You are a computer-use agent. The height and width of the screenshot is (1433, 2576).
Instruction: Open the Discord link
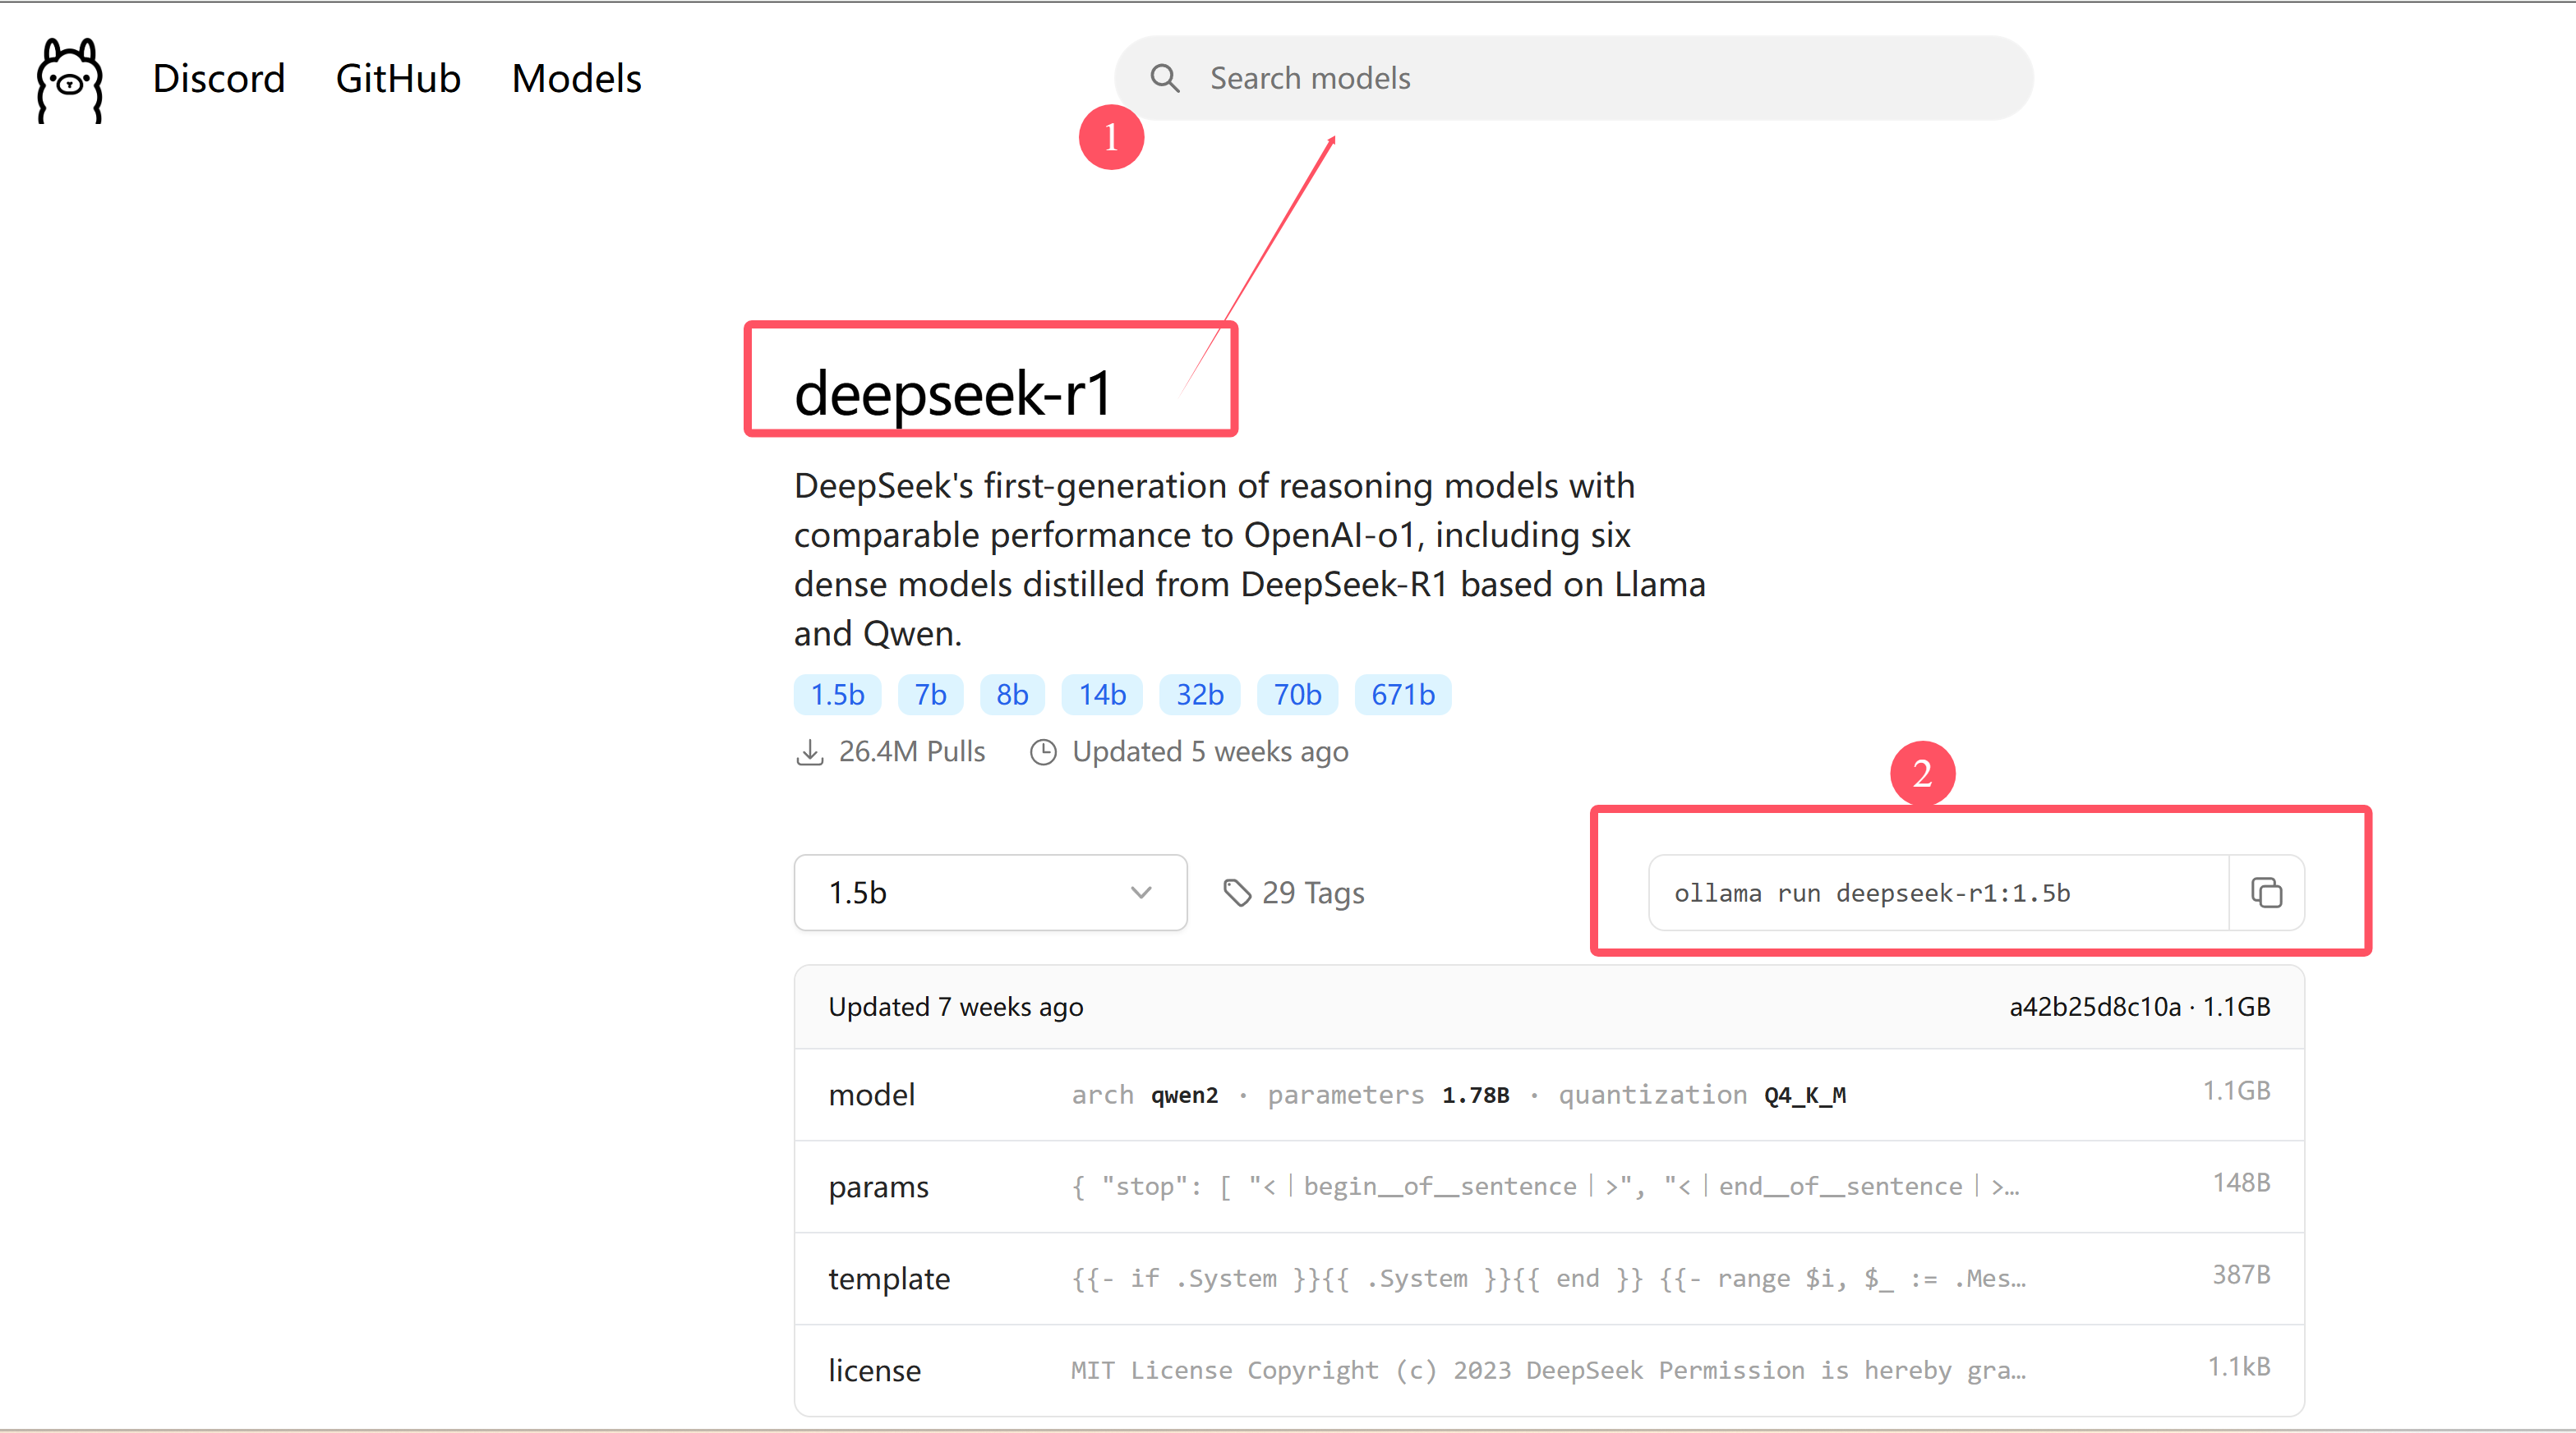pyautogui.click(x=218, y=78)
